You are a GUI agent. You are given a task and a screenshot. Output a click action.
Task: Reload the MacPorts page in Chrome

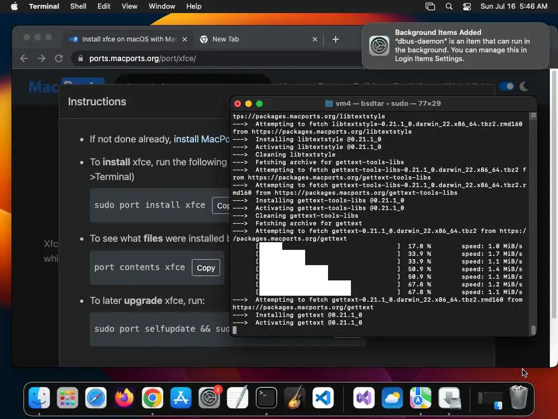pyautogui.click(x=59, y=58)
